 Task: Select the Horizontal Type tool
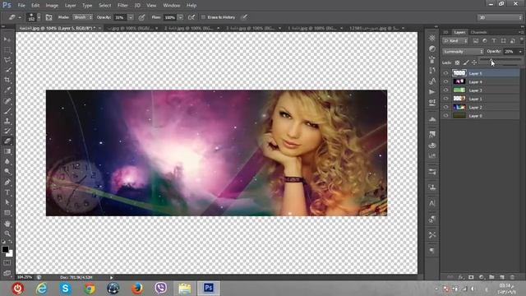tap(7, 192)
